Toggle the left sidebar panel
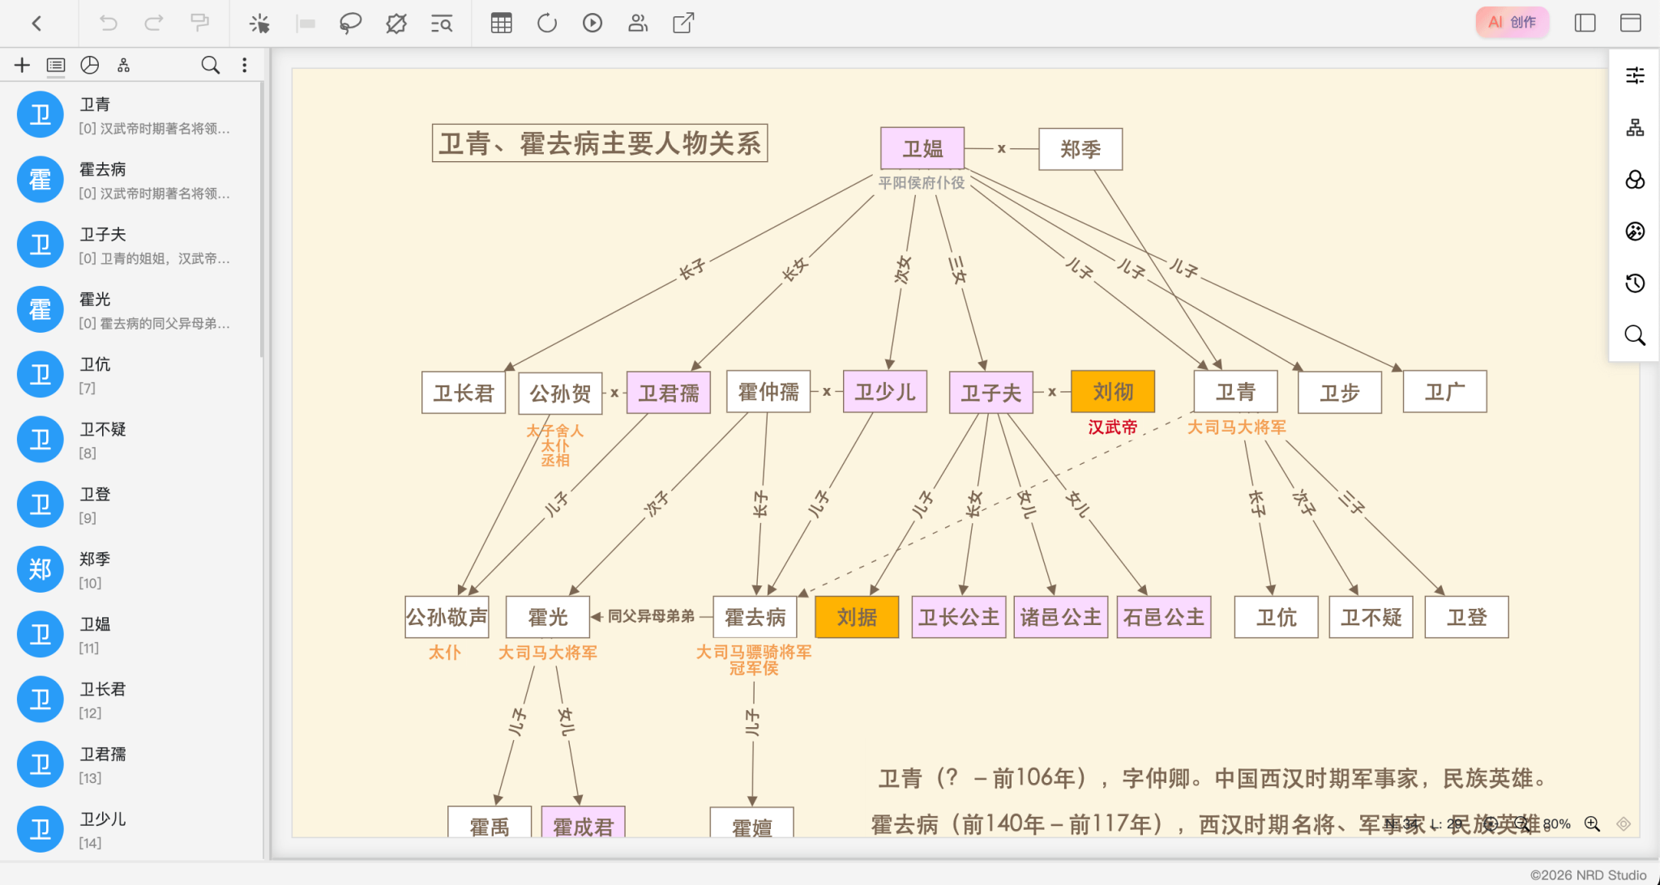1660x885 pixels. (x=1585, y=23)
